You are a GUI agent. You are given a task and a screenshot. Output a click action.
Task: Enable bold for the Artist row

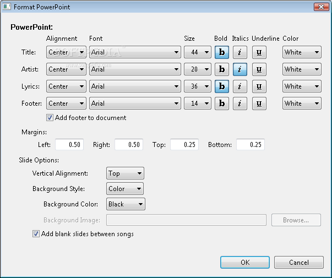[222, 69]
